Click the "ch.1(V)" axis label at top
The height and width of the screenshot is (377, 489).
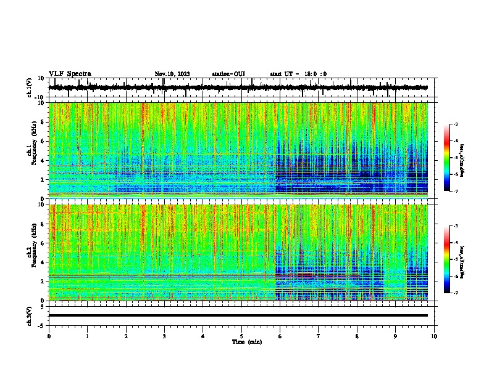tap(30, 87)
